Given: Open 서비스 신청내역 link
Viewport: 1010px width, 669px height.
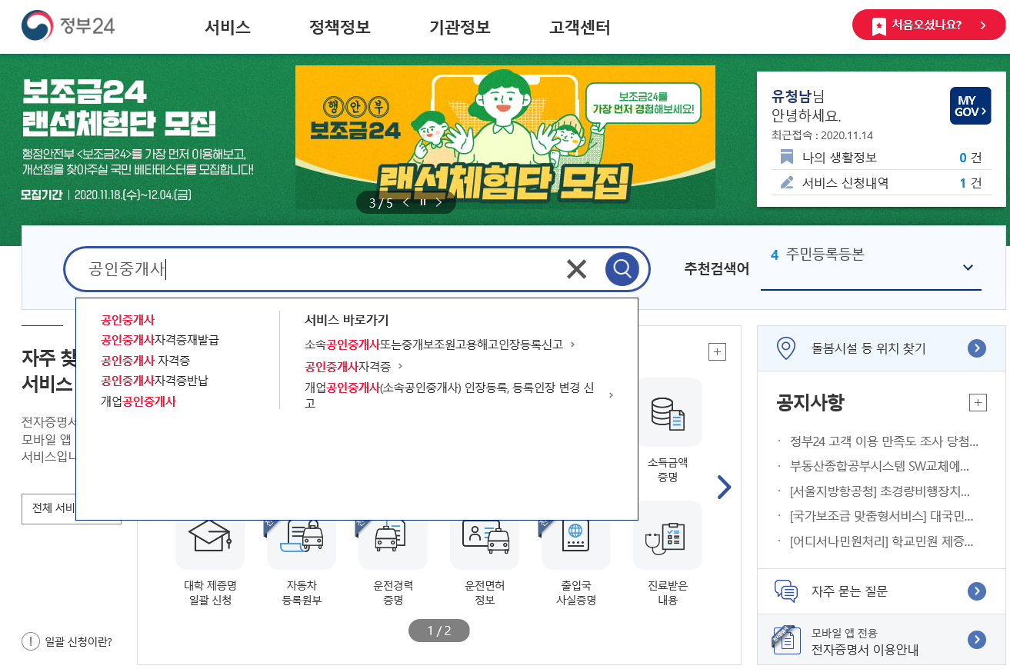Looking at the screenshot, I should pyautogui.click(x=845, y=183).
